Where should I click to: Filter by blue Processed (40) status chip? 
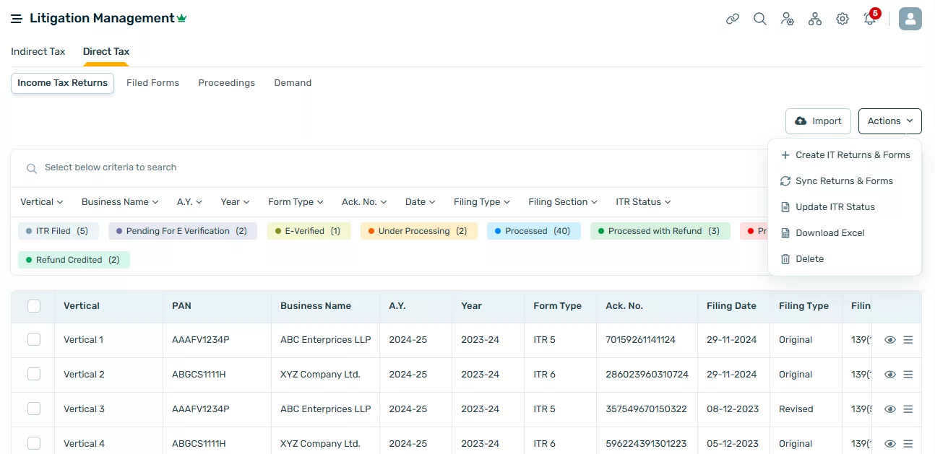533,231
